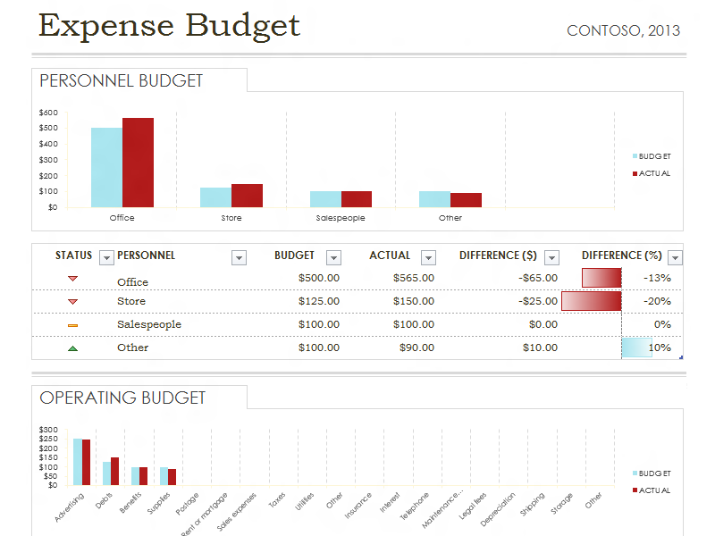This screenshot has height=536, width=715.
Task: Click the red down-arrow status icon for Office
Action: [73, 279]
